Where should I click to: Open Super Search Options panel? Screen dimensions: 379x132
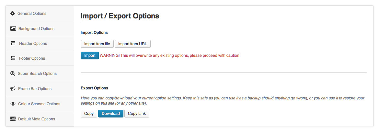click(37, 74)
